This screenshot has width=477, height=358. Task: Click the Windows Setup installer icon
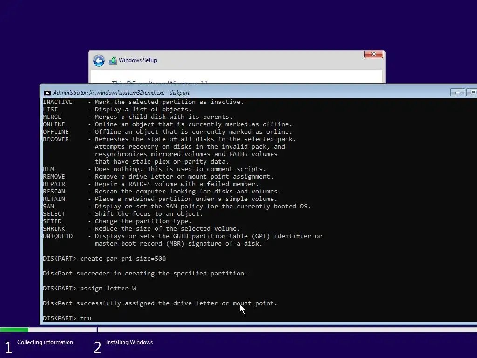(113, 61)
